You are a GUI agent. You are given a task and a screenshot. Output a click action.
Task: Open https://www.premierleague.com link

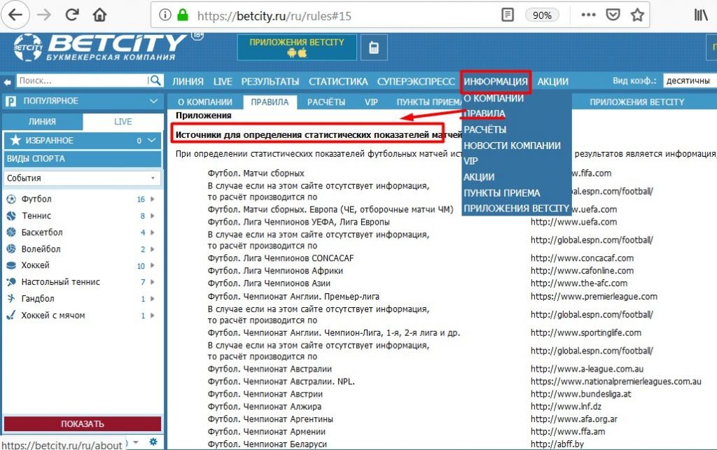[x=594, y=297]
